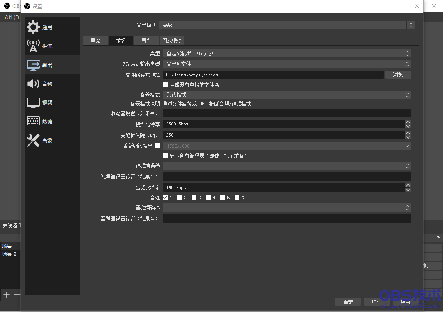Open the 1920x1080 rescale resolution dropdown

pos(287,146)
